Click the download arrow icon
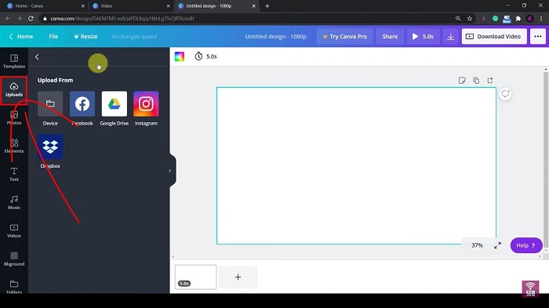 click(451, 36)
